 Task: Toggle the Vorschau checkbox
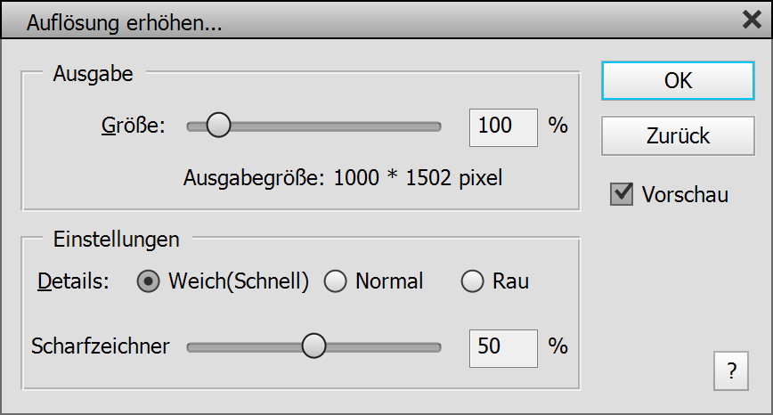click(x=621, y=194)
